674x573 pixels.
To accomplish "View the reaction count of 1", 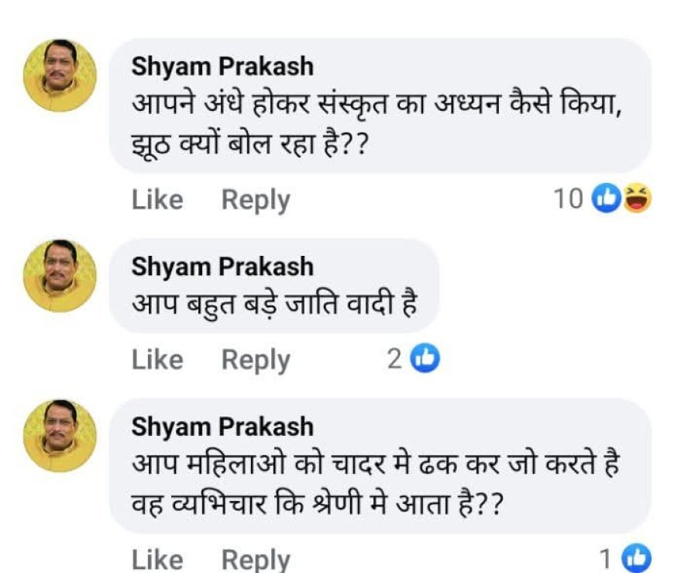I will [607, 557].
